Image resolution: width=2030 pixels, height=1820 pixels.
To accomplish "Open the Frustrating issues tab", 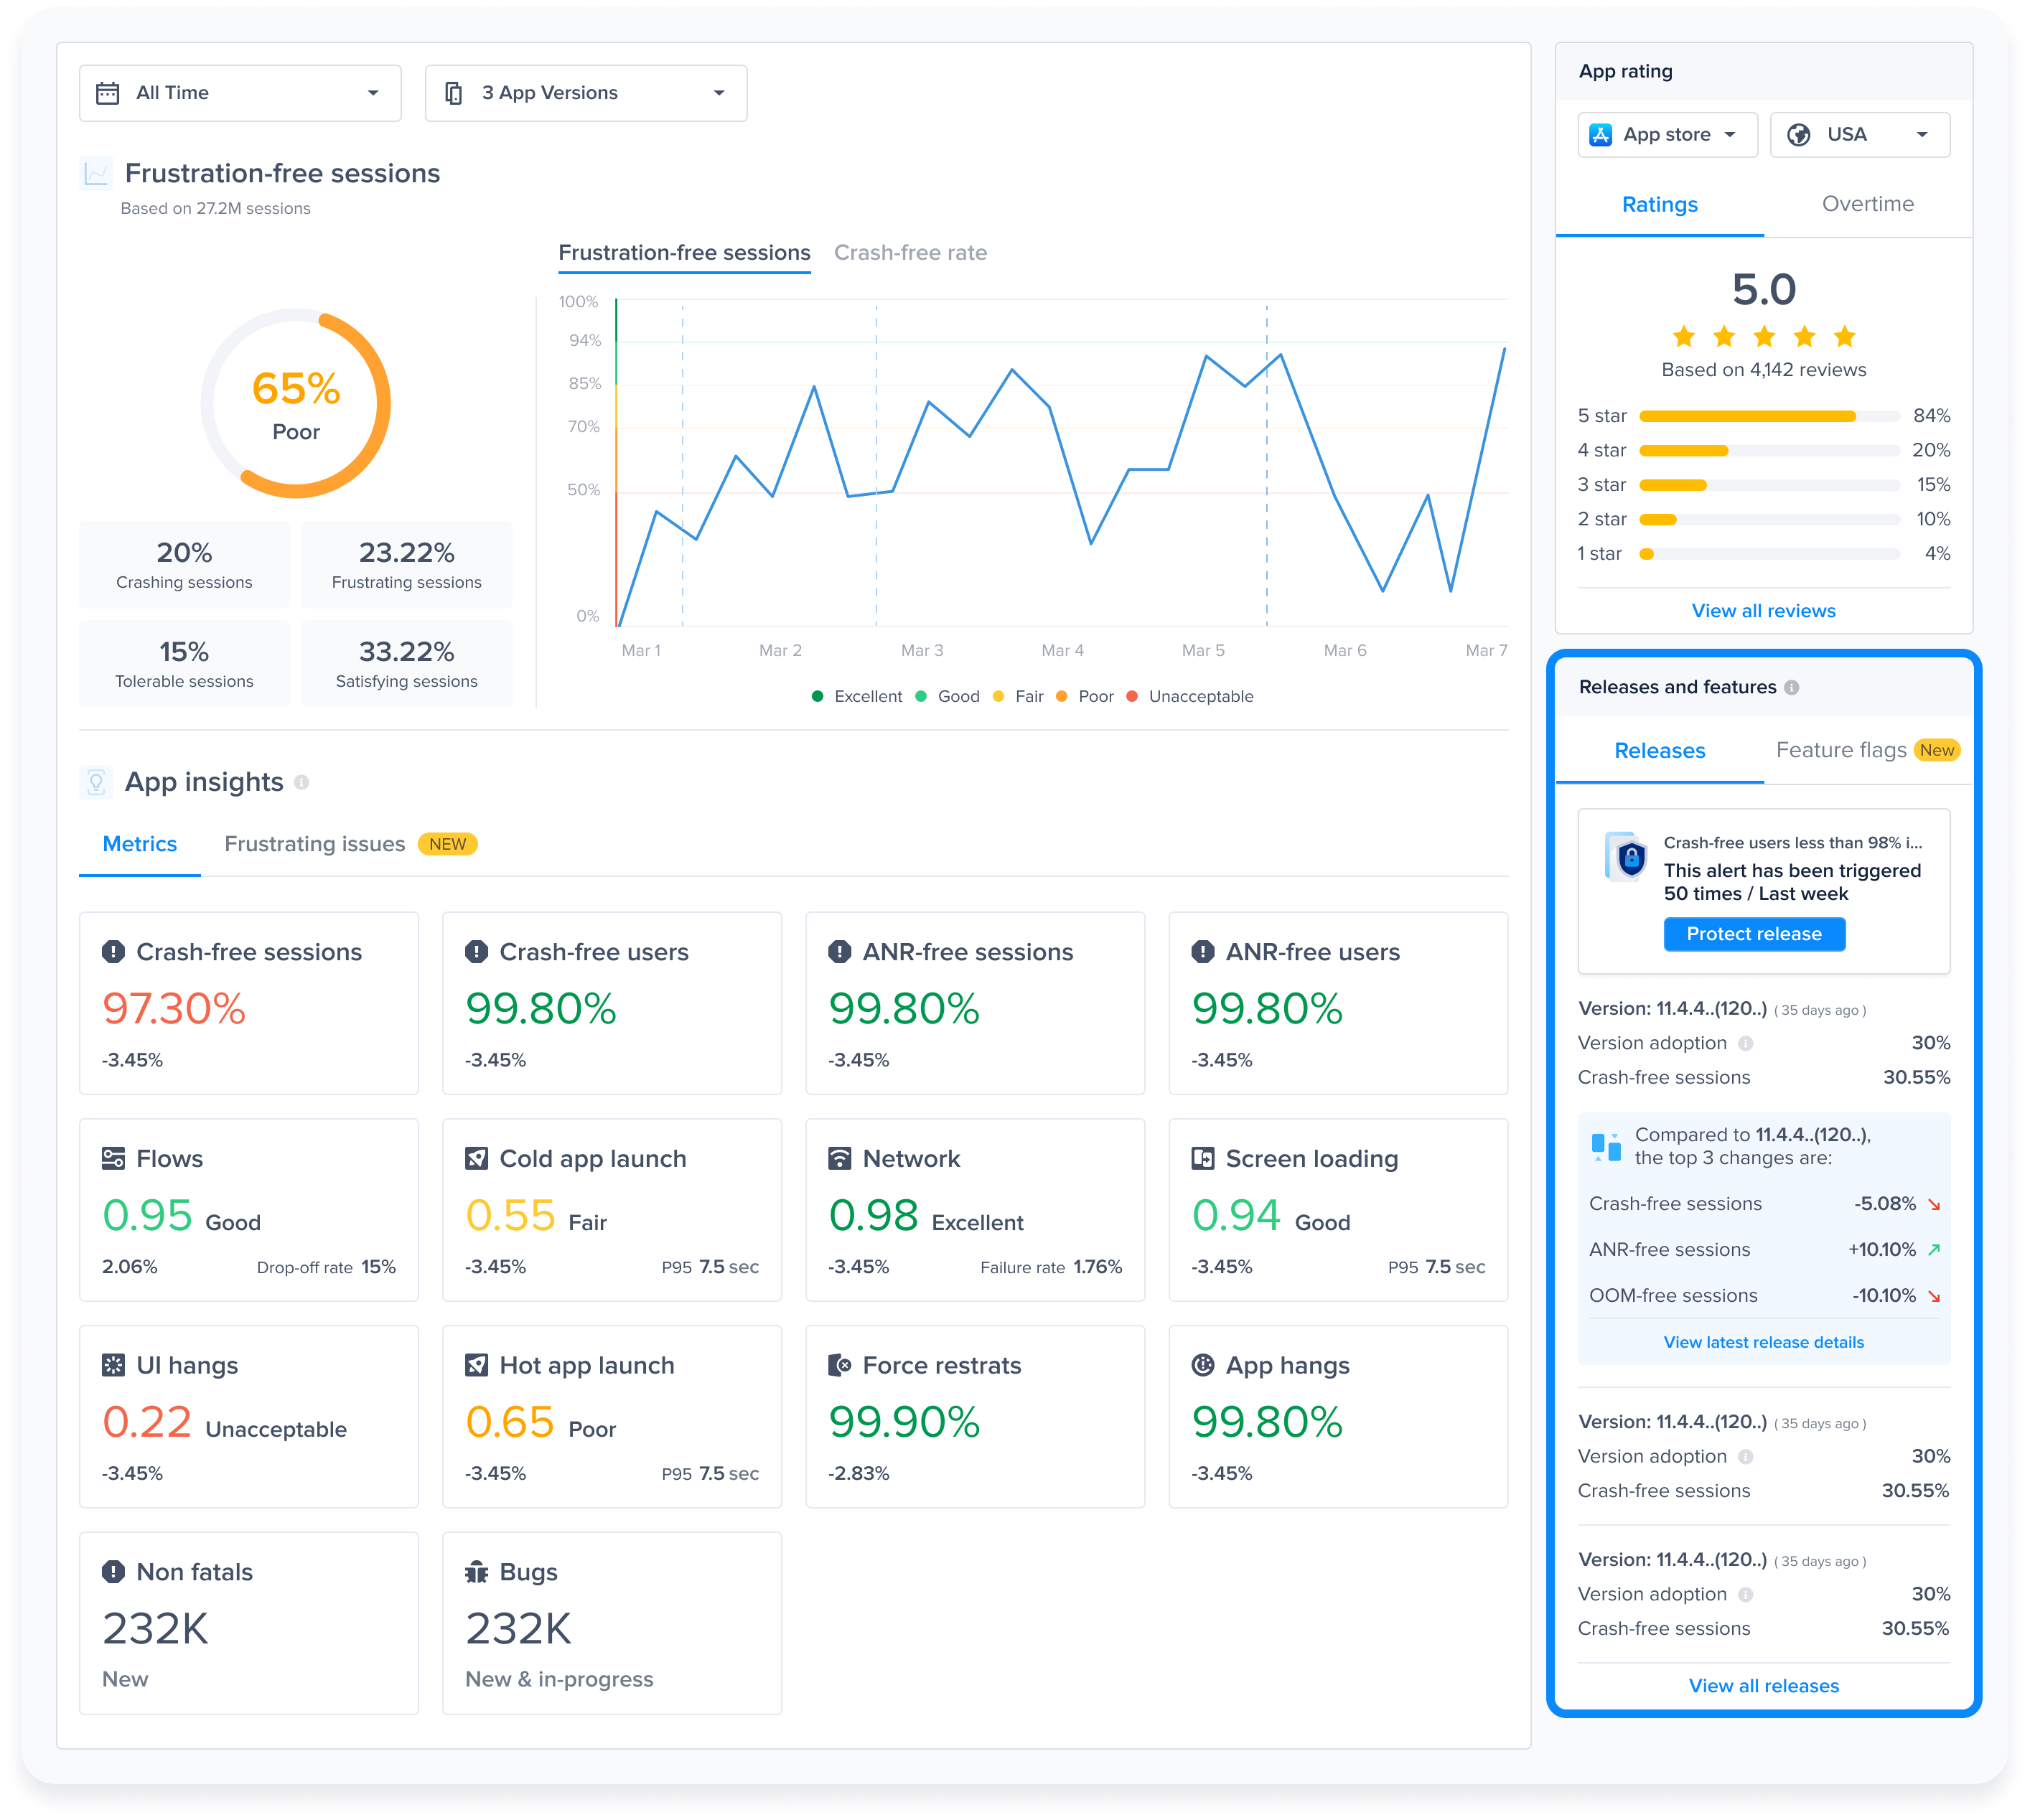I will tap(350, 844).
